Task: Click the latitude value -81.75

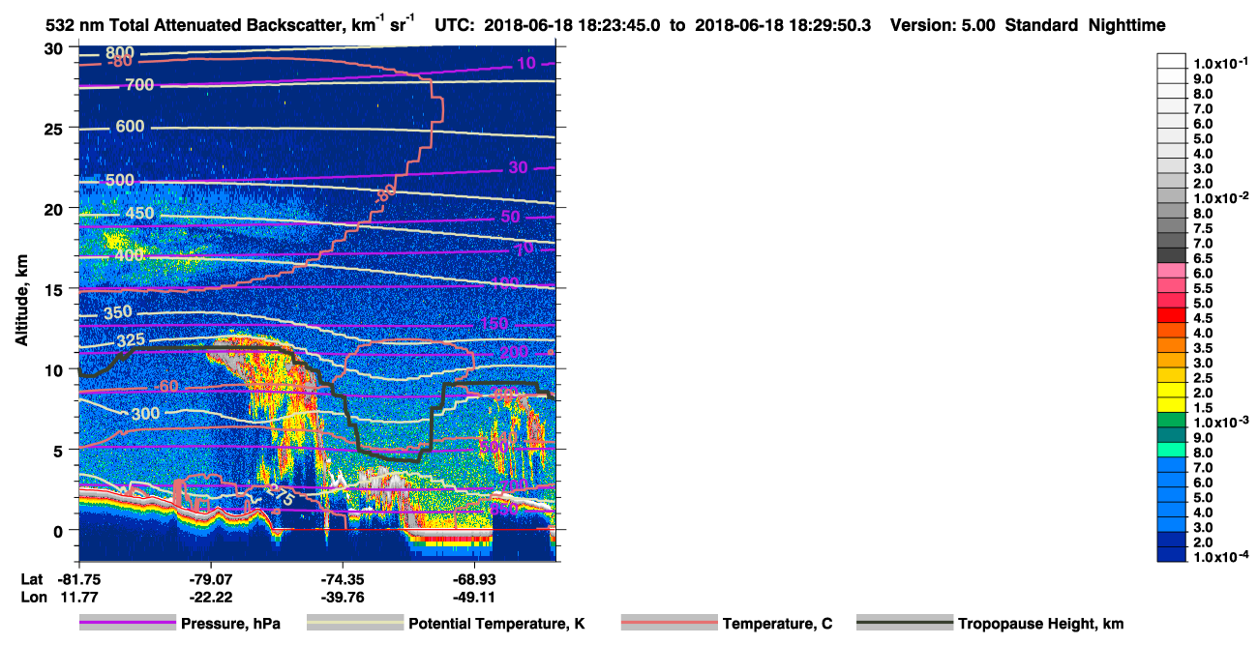Action: [78, 579]
